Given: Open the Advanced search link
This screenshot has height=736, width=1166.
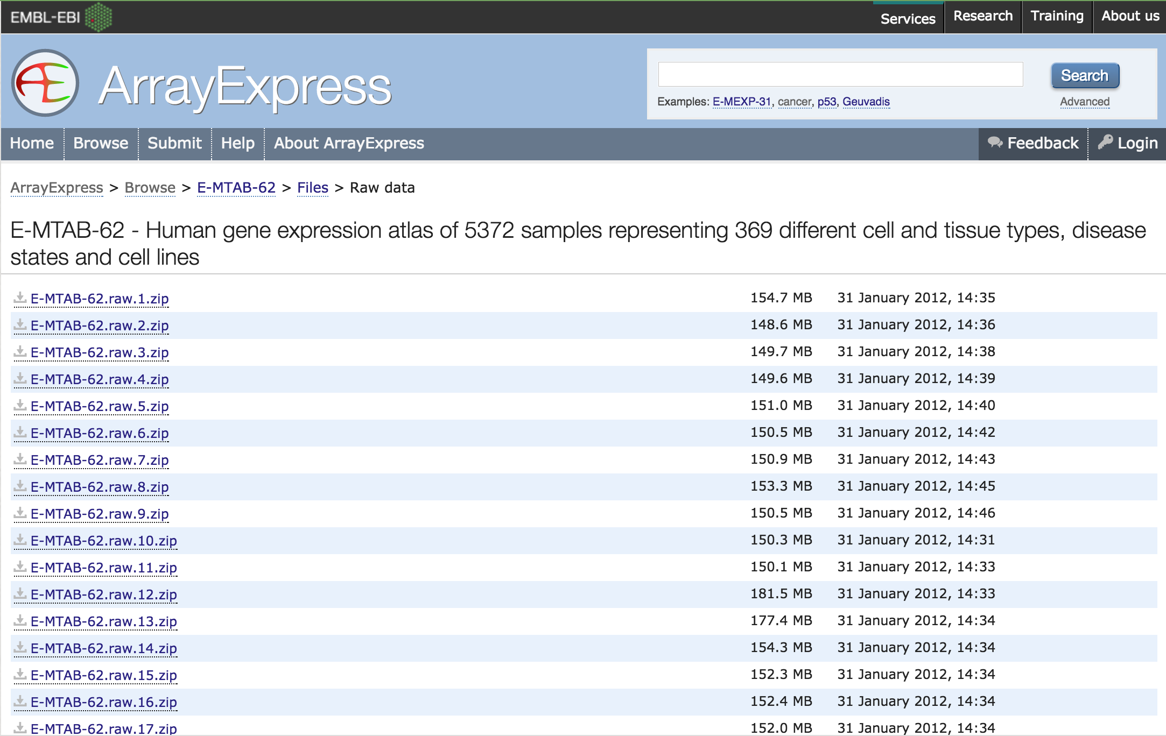Looking at the screenshot, I should pyautogui.click(x=1085, y=102).
